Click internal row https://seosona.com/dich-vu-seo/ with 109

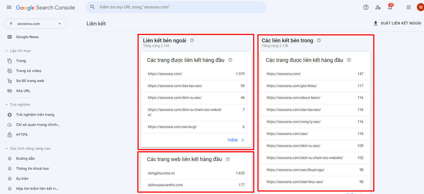tap(315, 146)
